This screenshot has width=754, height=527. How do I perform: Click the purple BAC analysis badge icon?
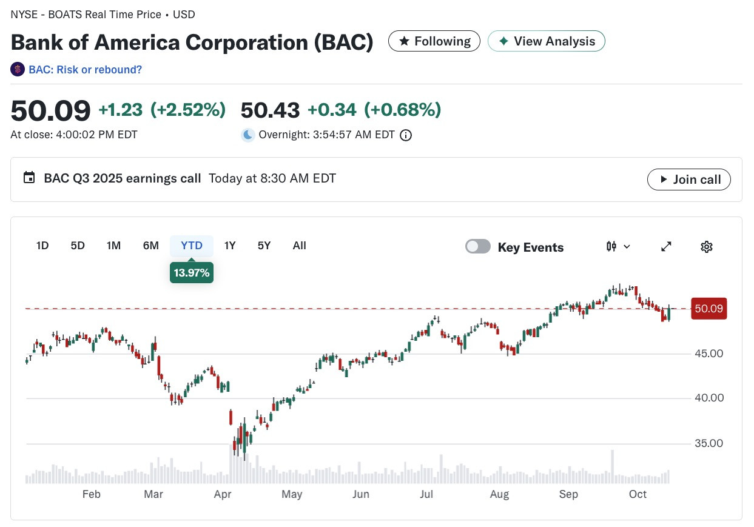click(x=18, y=70)
